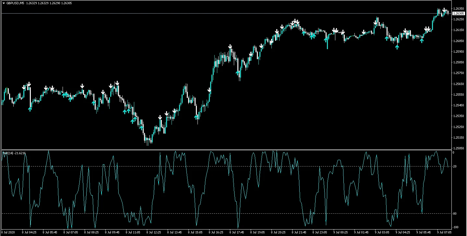Open the chart dropdown triangle beside GBPUSD,M5

3,3
